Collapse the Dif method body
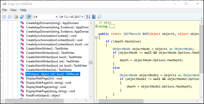 (x=96, y=38)
